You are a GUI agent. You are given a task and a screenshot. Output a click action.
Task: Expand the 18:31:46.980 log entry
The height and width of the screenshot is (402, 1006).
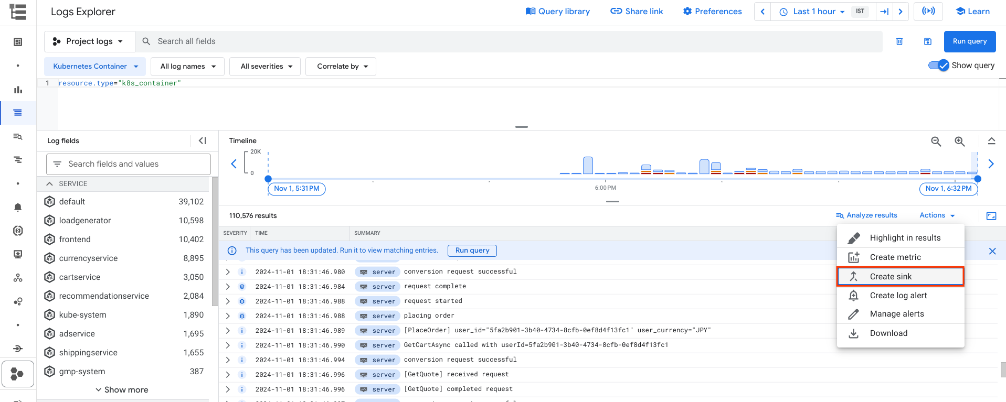228,272
